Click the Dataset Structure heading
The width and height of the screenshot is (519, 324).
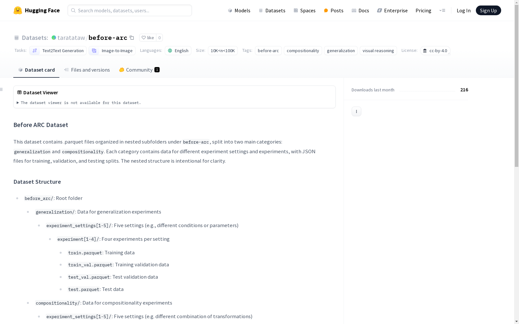click(x=37, y=182)
